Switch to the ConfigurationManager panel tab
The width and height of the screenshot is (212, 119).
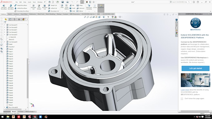click(14, 19)
